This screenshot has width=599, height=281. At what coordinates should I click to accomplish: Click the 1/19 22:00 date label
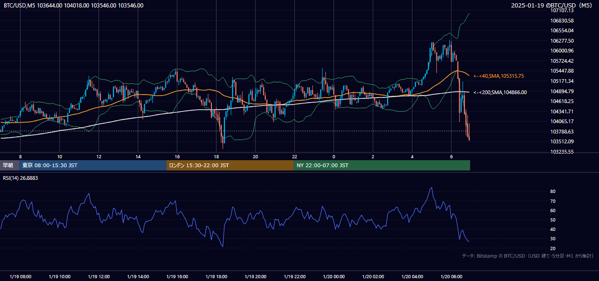point(294,277)
